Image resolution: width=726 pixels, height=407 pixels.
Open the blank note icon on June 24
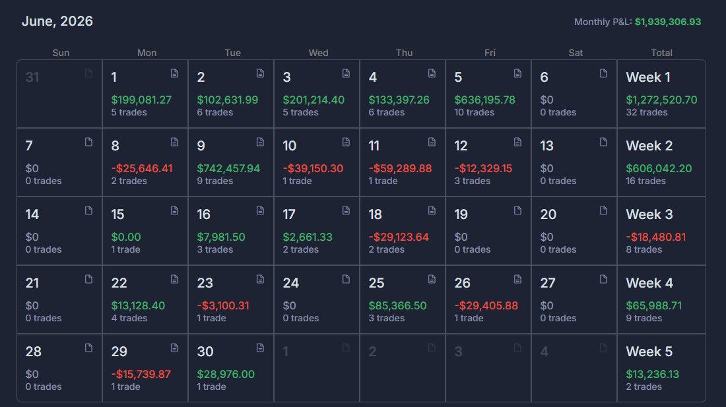click(346, 279)
